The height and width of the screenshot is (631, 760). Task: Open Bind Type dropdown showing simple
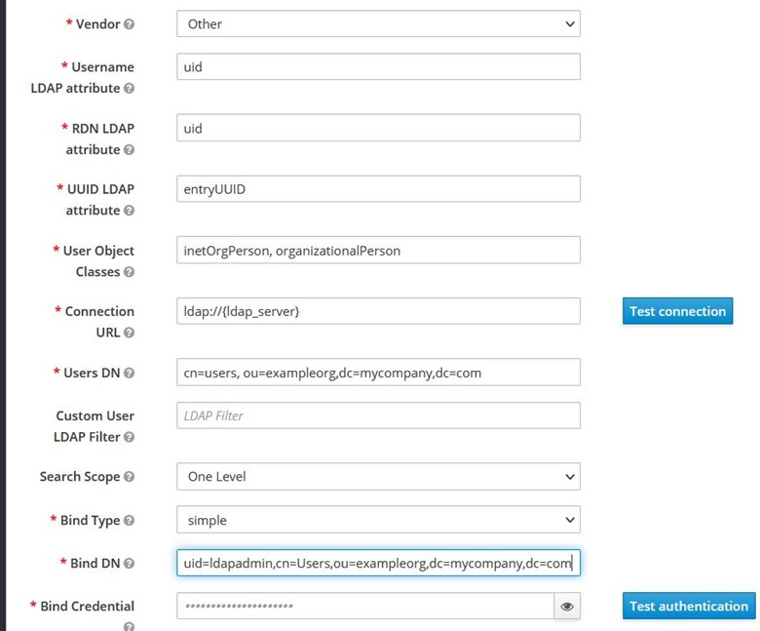(379, 520)
